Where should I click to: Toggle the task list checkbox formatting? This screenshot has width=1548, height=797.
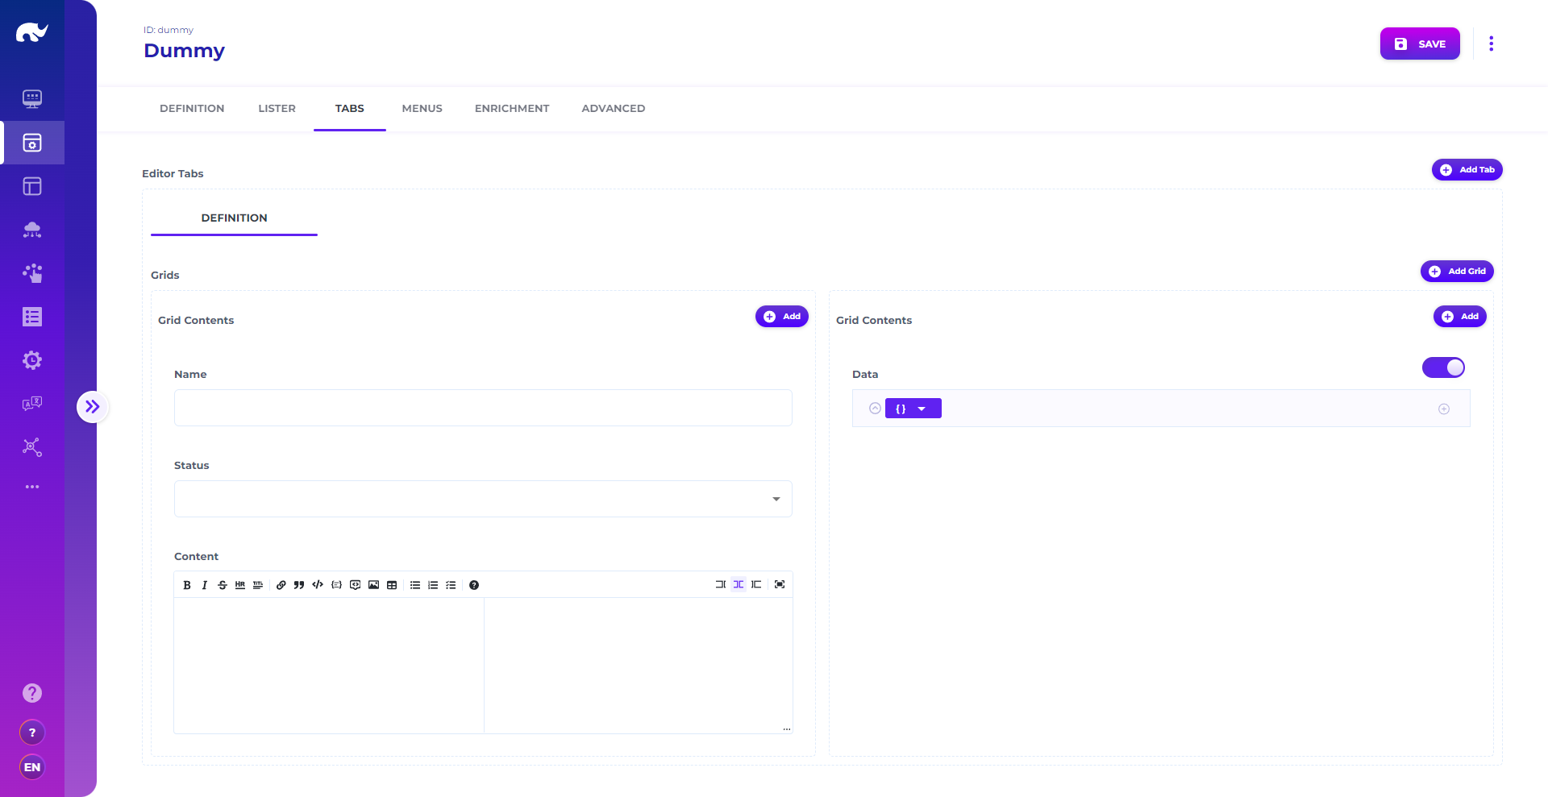coord(451,585)
